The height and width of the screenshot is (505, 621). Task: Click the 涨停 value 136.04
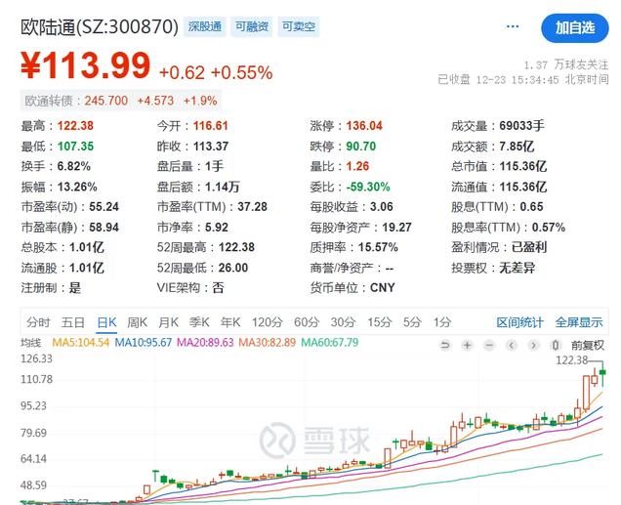click(x=364, y=126)
